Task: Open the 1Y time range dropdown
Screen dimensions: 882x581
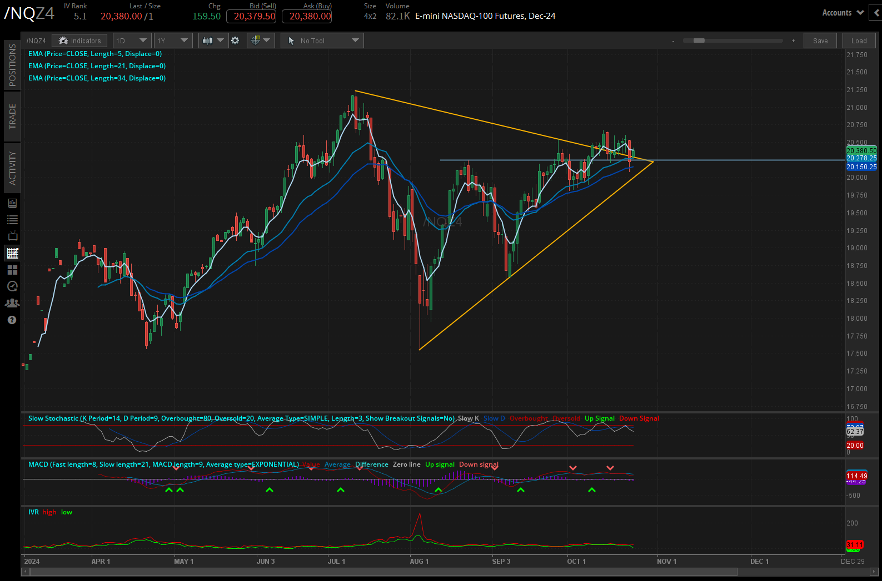Action: coord(173,41)
